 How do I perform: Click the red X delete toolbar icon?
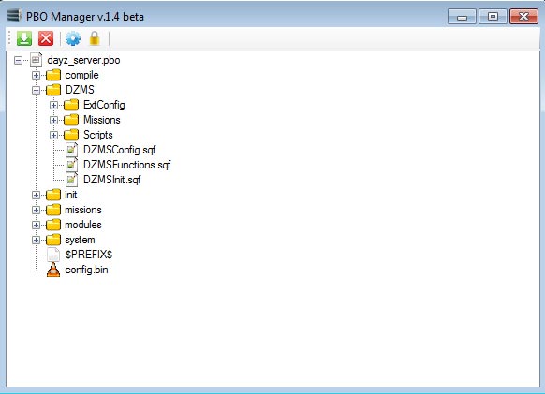point(46,38)
